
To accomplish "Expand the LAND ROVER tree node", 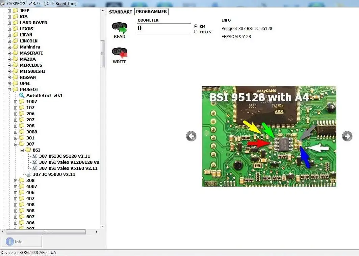I will [x=9, y=23].
